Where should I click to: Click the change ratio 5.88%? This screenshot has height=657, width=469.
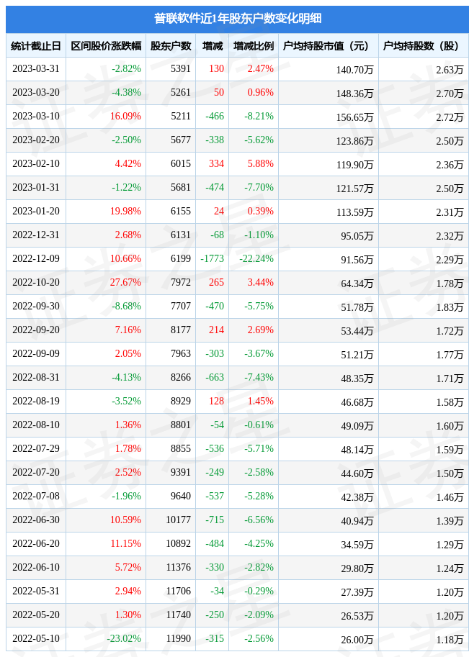(261, 164)
